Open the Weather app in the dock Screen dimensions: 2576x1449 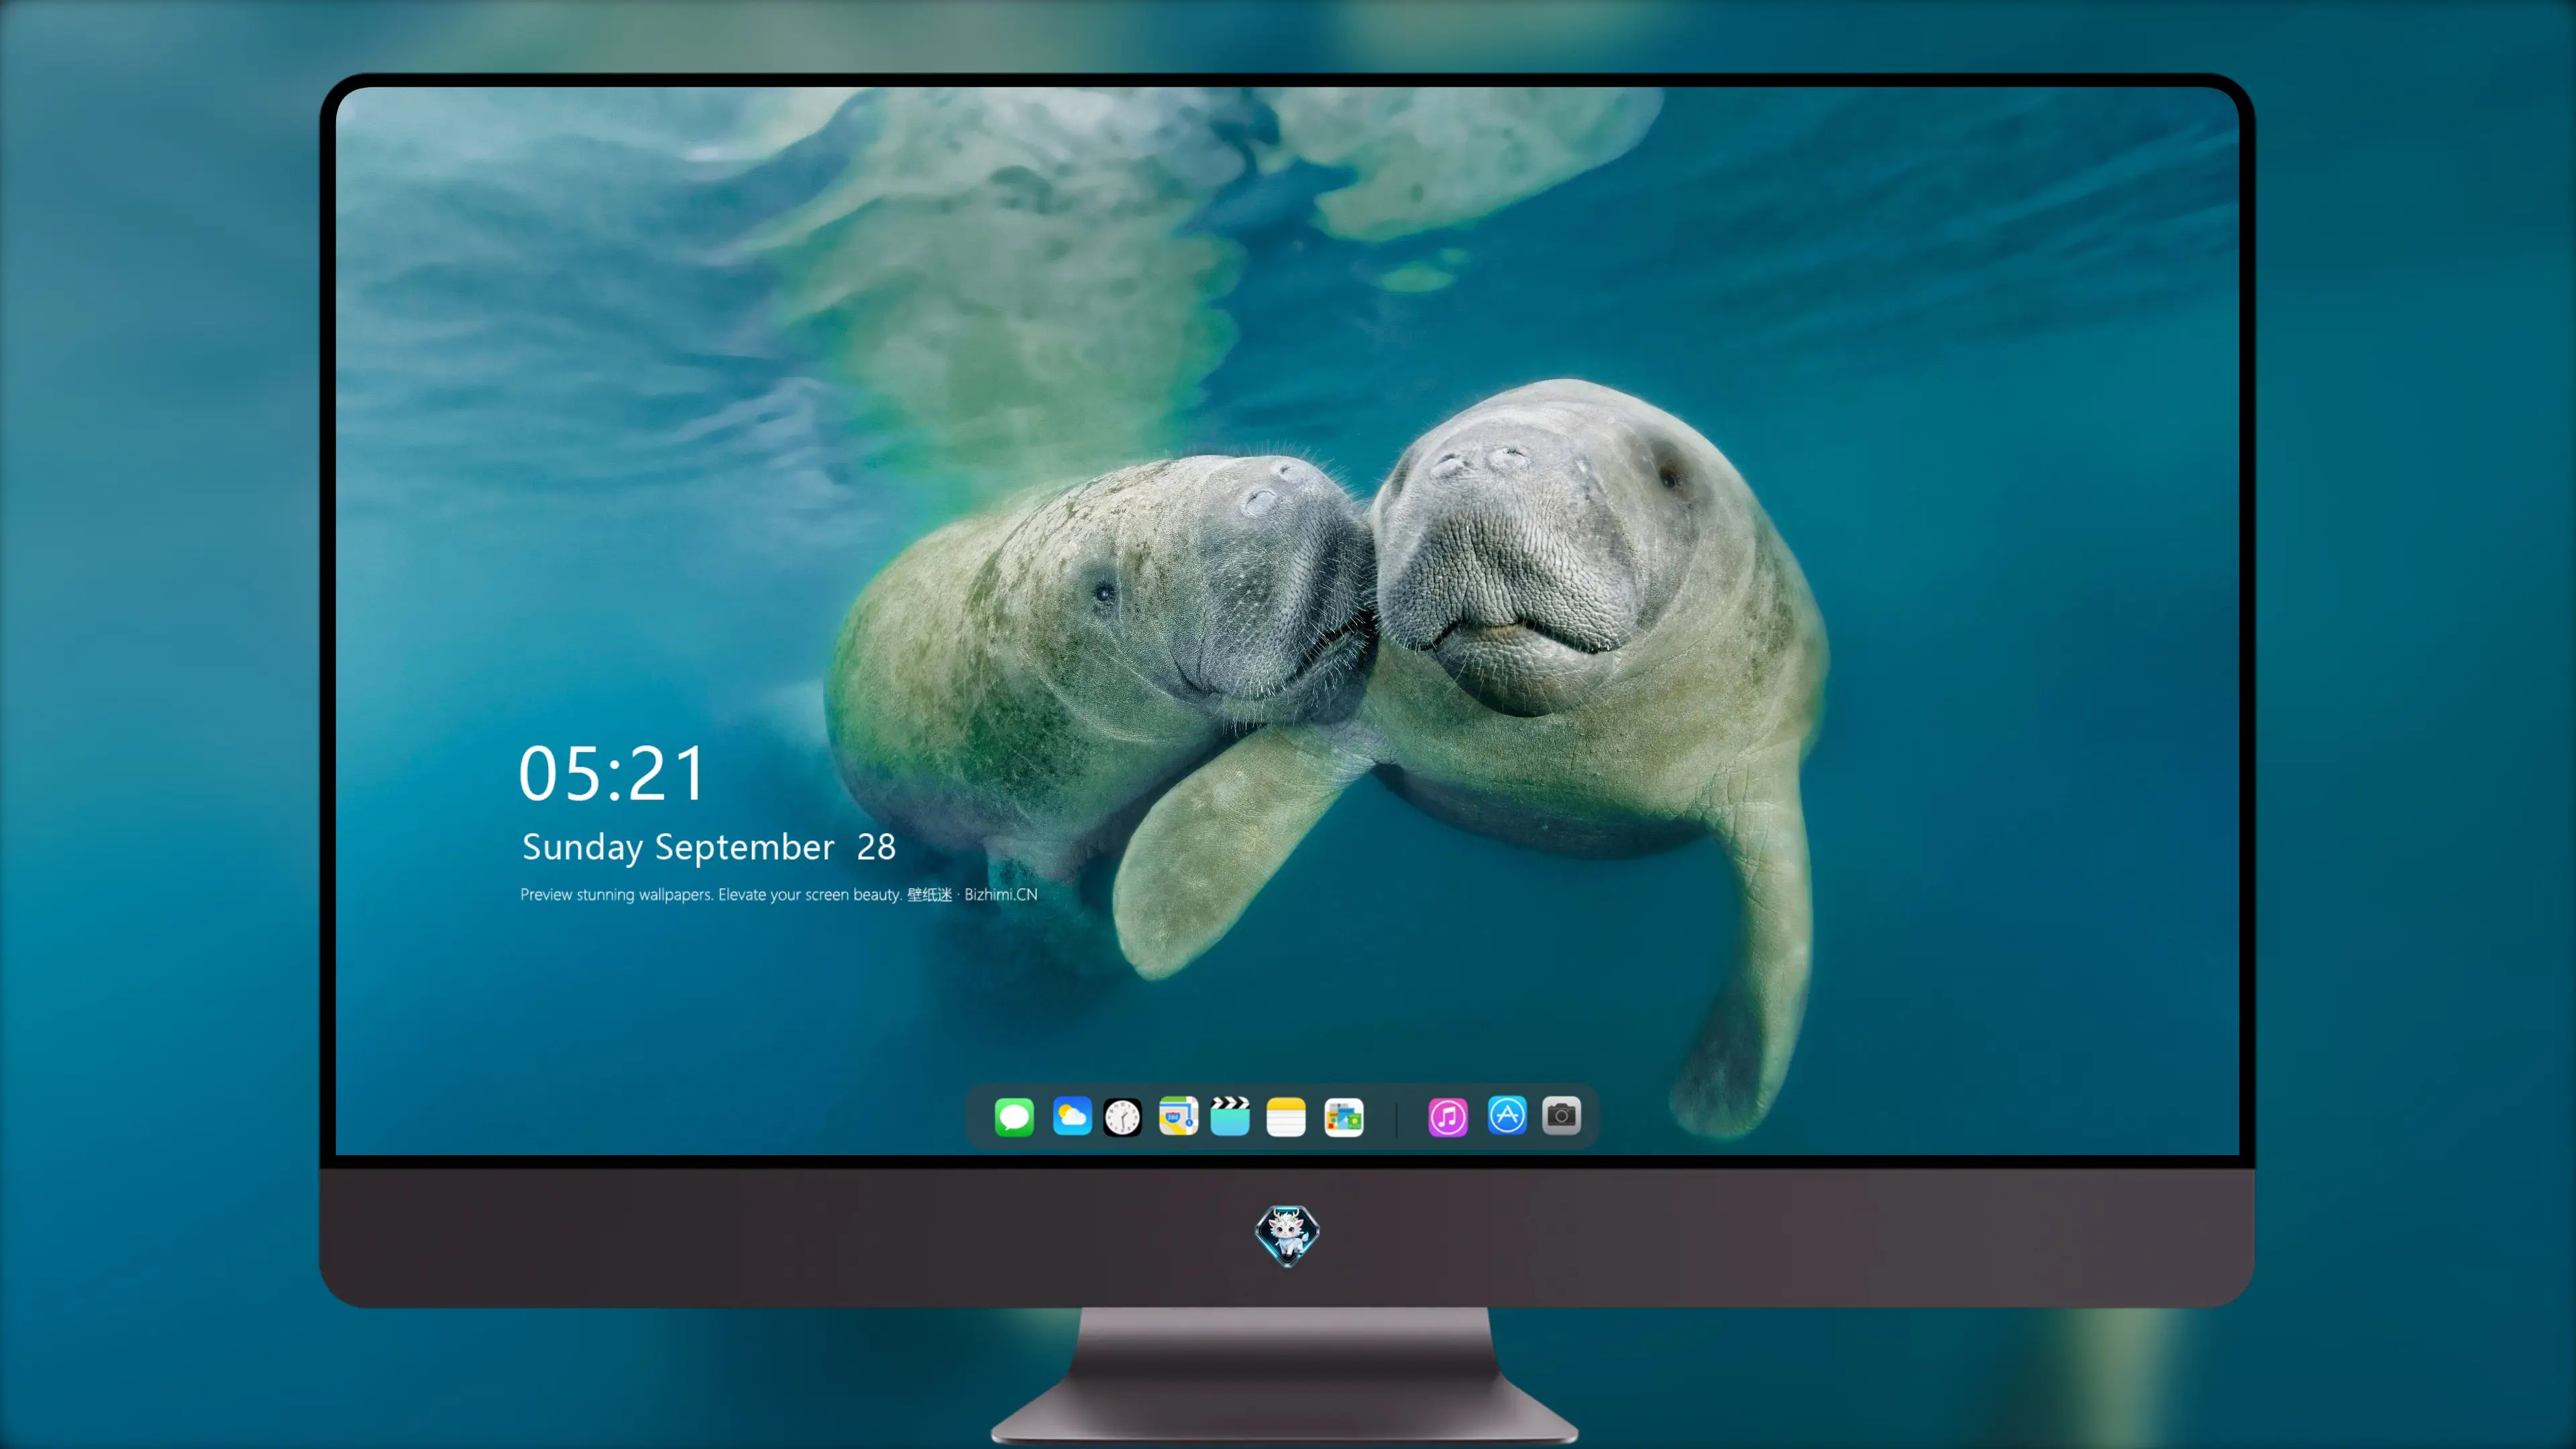click(1072, 1116)
